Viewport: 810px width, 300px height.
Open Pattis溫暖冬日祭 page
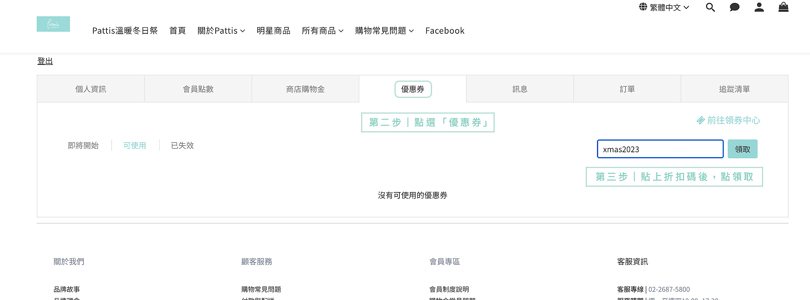pos(125,31)
